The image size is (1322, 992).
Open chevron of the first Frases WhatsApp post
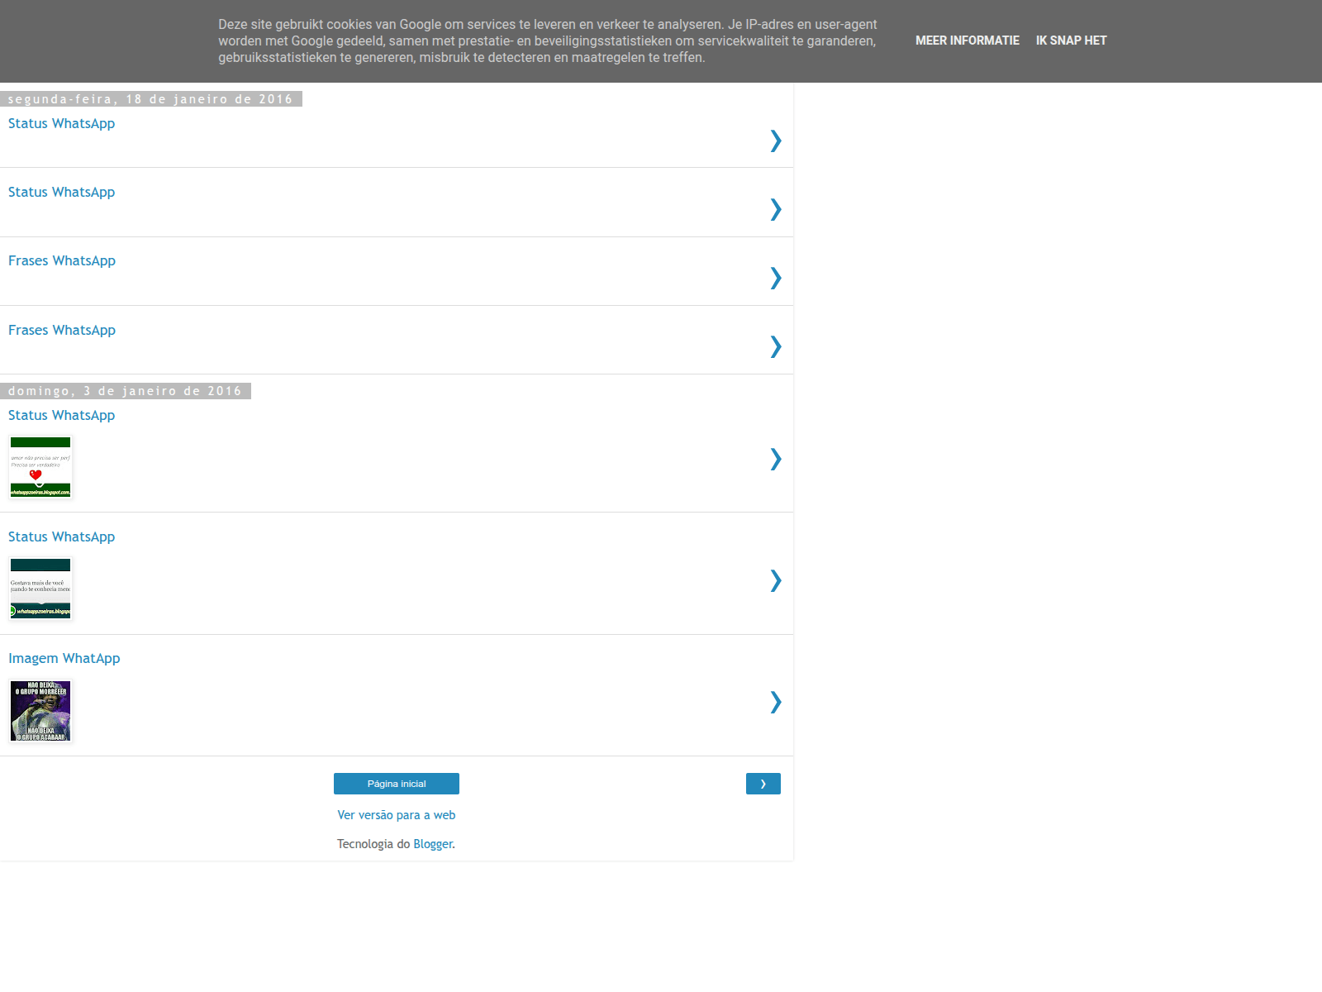point(775,278)
